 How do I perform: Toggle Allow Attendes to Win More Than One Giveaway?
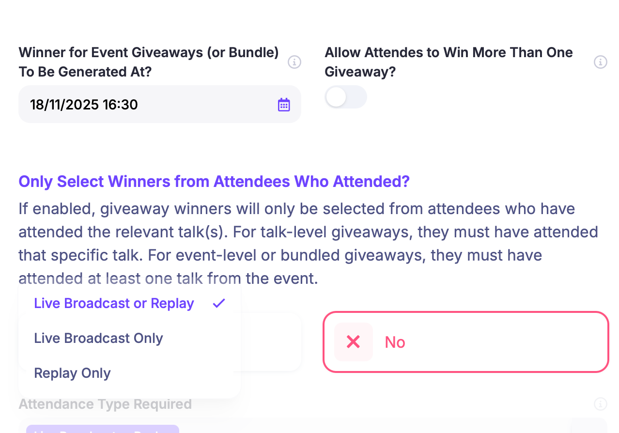click(x=346, y=97)
